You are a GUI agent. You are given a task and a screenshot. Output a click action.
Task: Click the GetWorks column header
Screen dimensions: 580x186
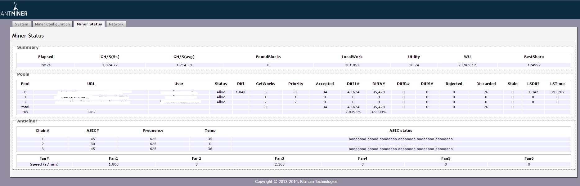pos(265,84)
